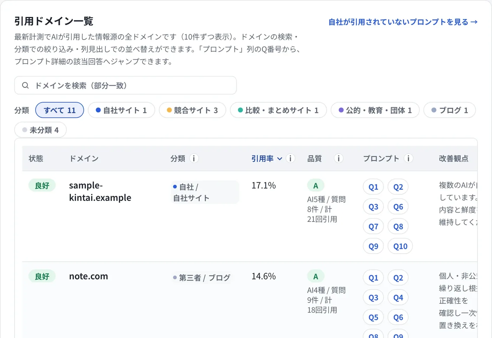This screenshot has height=338, width=492.
Task: Filter by 自社サイト 1 chip
Action: [x=121, y=110]
